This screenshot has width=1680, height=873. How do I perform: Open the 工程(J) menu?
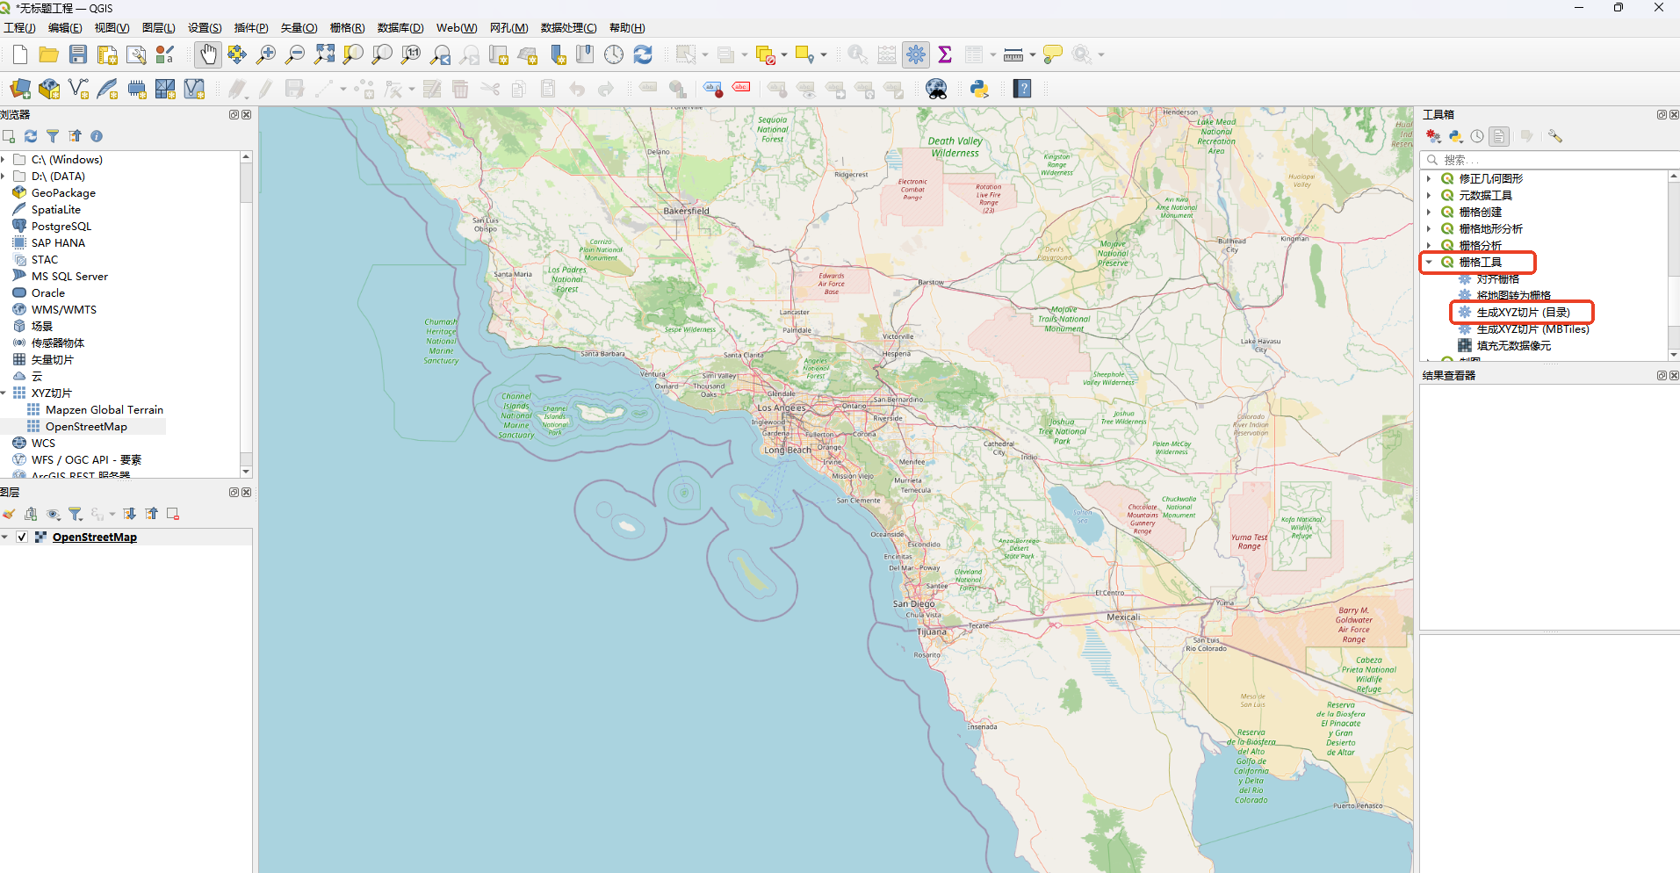tap(19, 28)
